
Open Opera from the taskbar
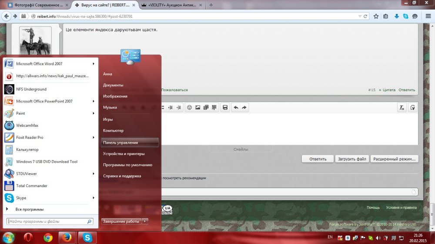28,237
